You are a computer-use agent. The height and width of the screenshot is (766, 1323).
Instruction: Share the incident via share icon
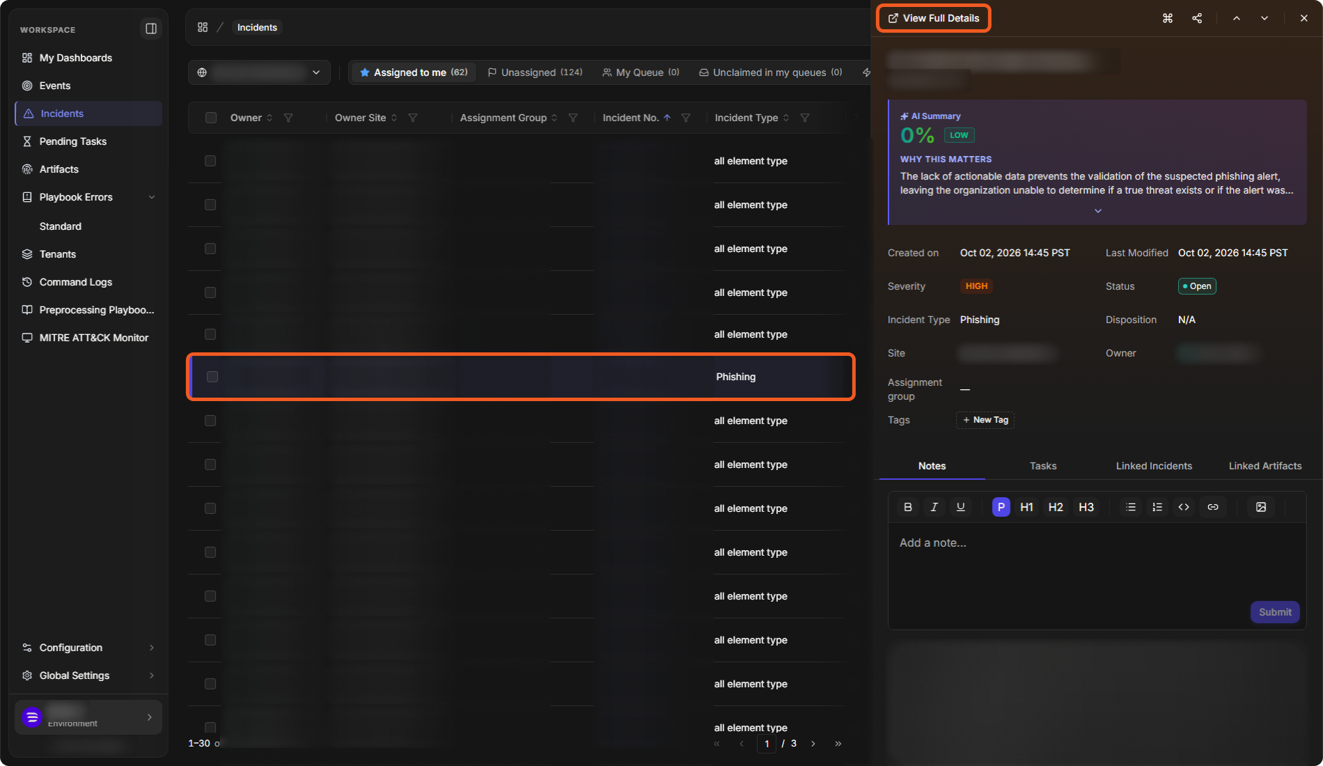(x=1197, y=18)
